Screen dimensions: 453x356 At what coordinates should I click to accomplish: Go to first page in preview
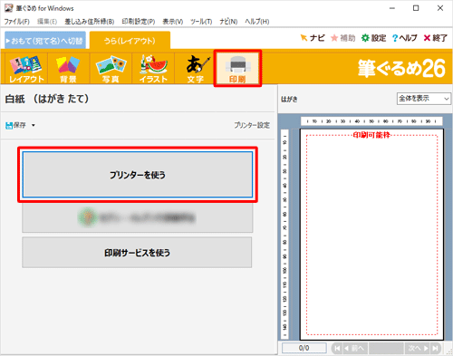[337, 348]
